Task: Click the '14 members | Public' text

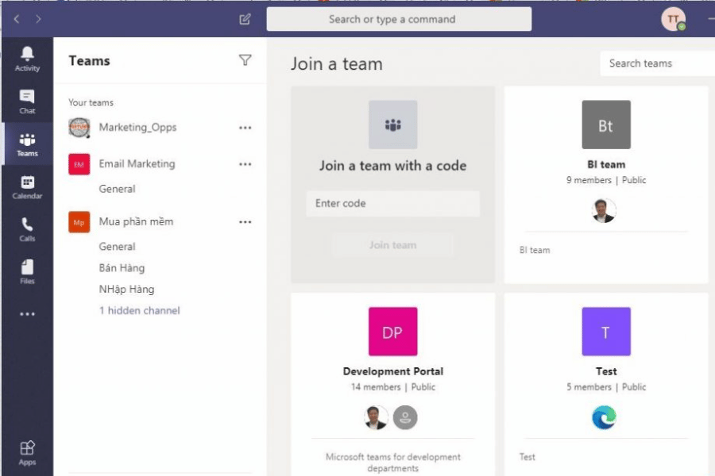Action: 392,386
